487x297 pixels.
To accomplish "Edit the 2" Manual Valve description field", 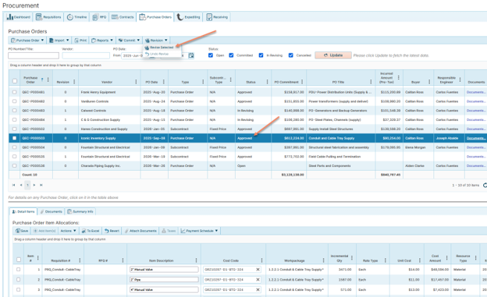I will pyautogui.click(x=164, y=270).
